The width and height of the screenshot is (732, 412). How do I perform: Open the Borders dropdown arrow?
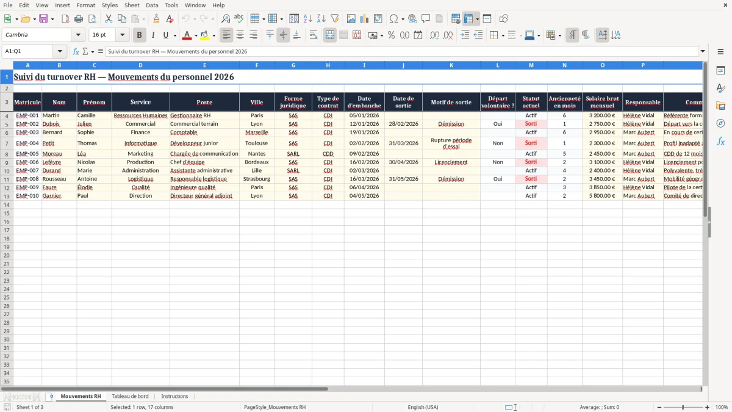pyautogui.click(x=502, y=35)
